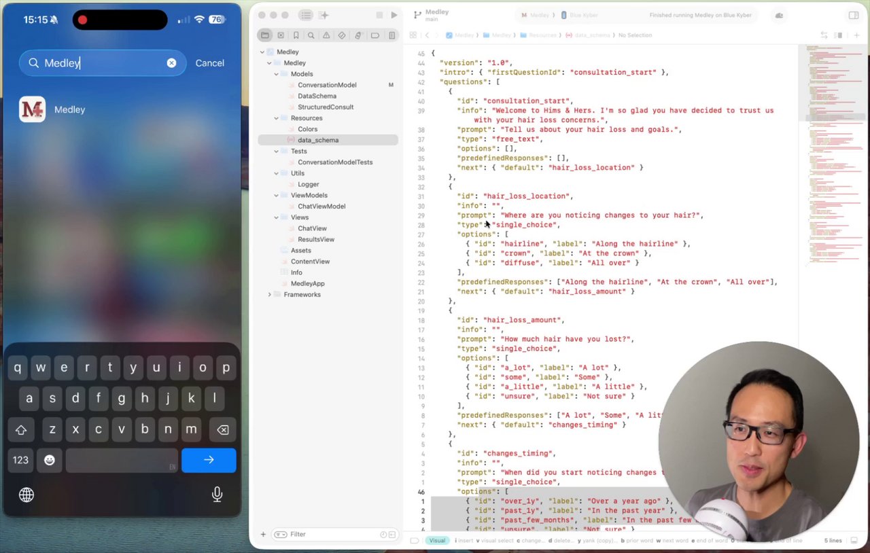
Task: Open ResultsView file
Action: [316, 239]
